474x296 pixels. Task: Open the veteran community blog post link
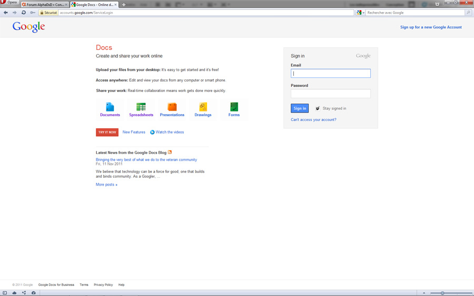(x=146, y=160)
